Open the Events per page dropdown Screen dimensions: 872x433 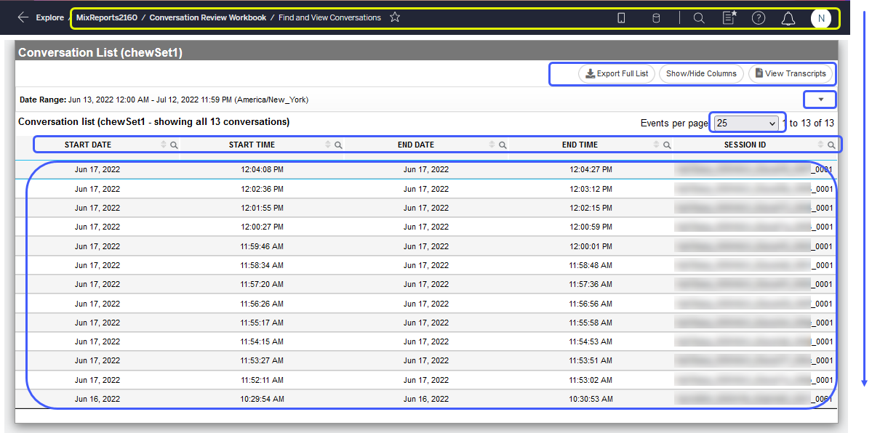click(x=747, y=123)
